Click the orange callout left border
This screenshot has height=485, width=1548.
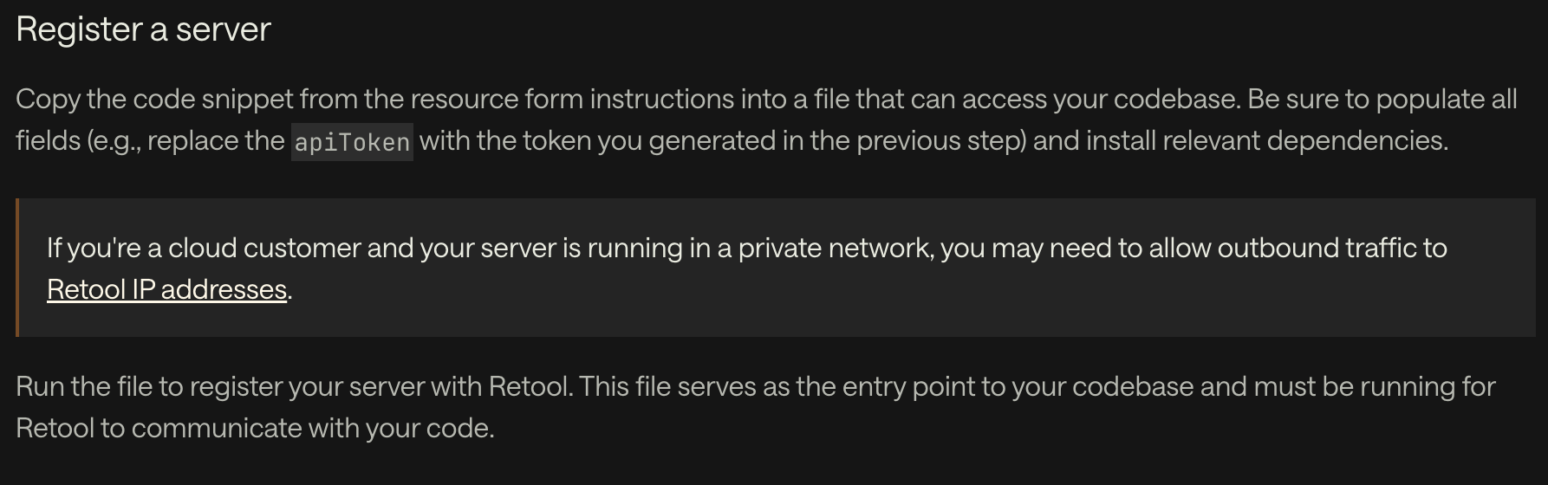[x=17, y=267]
